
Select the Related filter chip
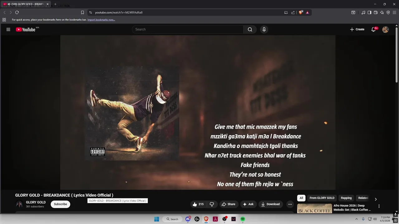point(363,198)
